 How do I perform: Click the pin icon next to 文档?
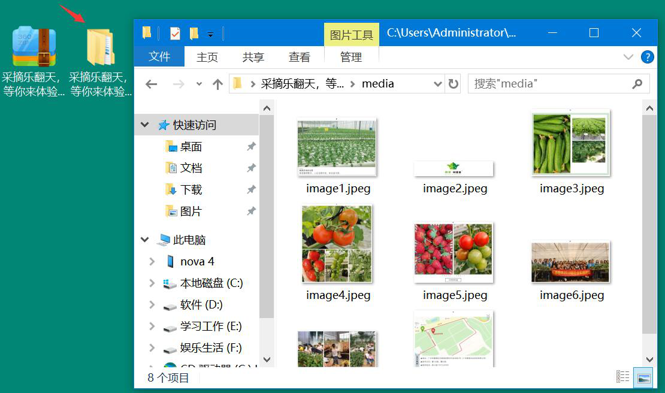pyautogui.click(x=252, y=168)
